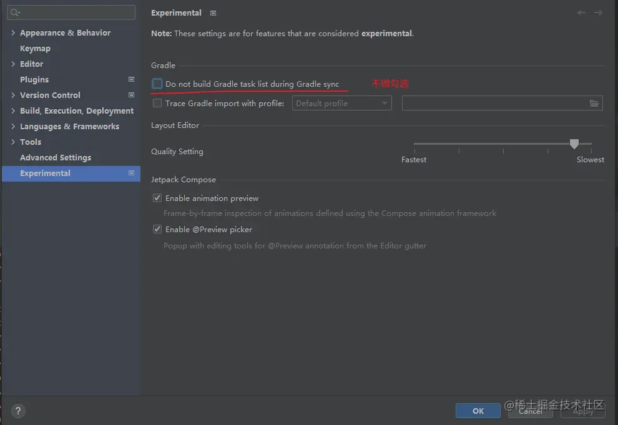
Task: Click the Jetpack Compose section label
Action: 184,180
